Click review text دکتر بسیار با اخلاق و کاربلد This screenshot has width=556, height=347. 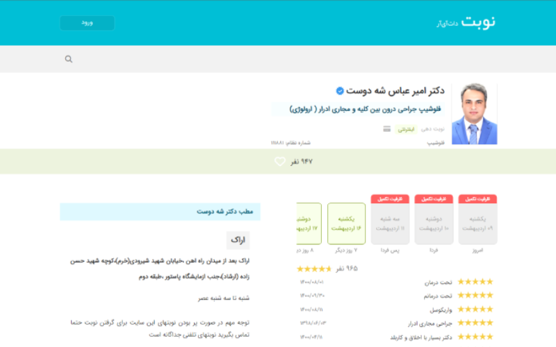[x=421, y=337]
